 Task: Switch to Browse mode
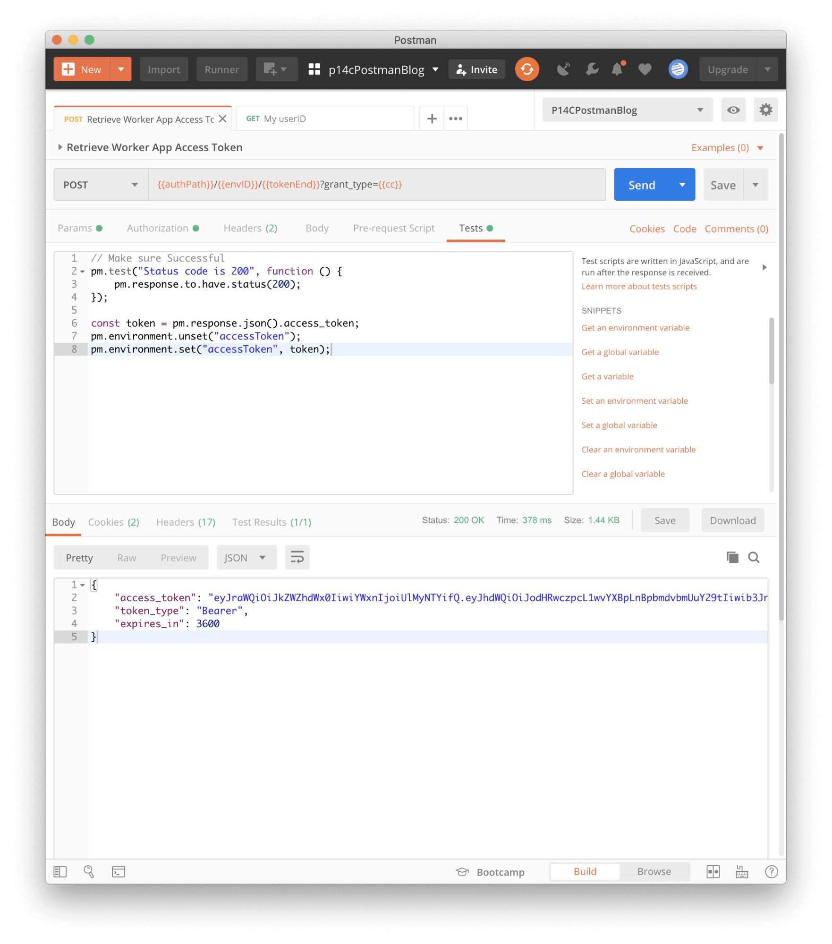click(x=654, y=872)
